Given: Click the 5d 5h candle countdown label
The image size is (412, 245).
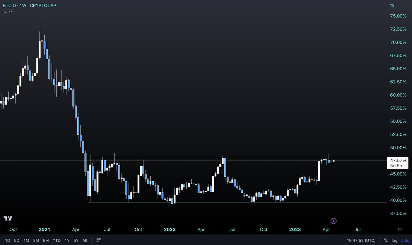Looking at the screenshot, I should coord(397,166).
